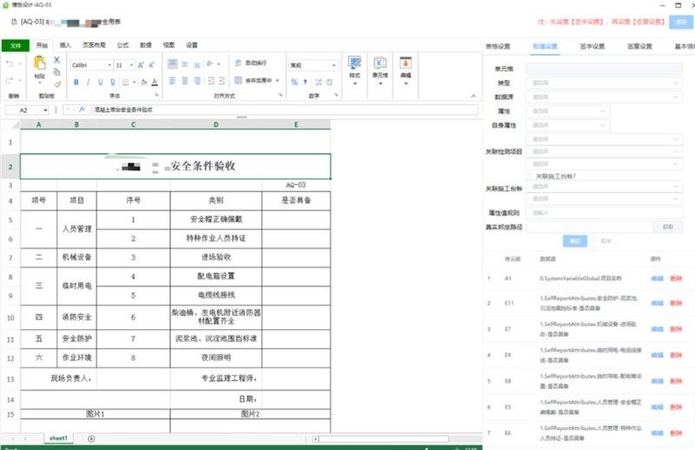The height and width of the screenshot is (450, 695).
Task: Click the horizontal scrollbar under the sheet
Action: [x=383, y=439]
